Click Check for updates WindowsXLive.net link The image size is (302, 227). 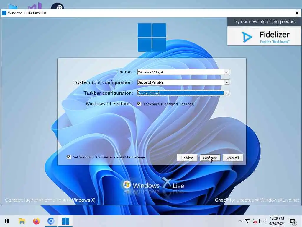click(x=257, y=200)
